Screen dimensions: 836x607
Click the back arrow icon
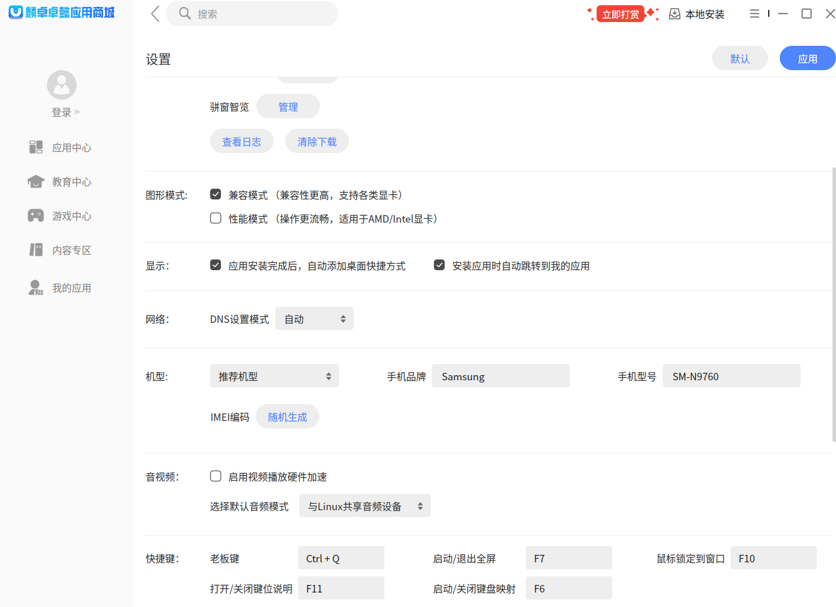(x=155, y=14)
